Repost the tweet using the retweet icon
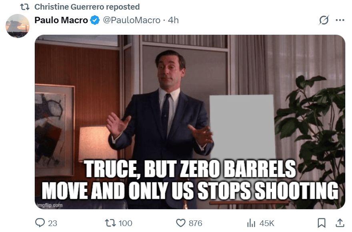 (x=110, y=223)
